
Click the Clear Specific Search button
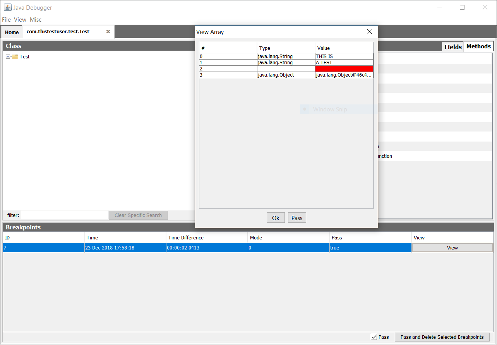click(x=138, y=215)
